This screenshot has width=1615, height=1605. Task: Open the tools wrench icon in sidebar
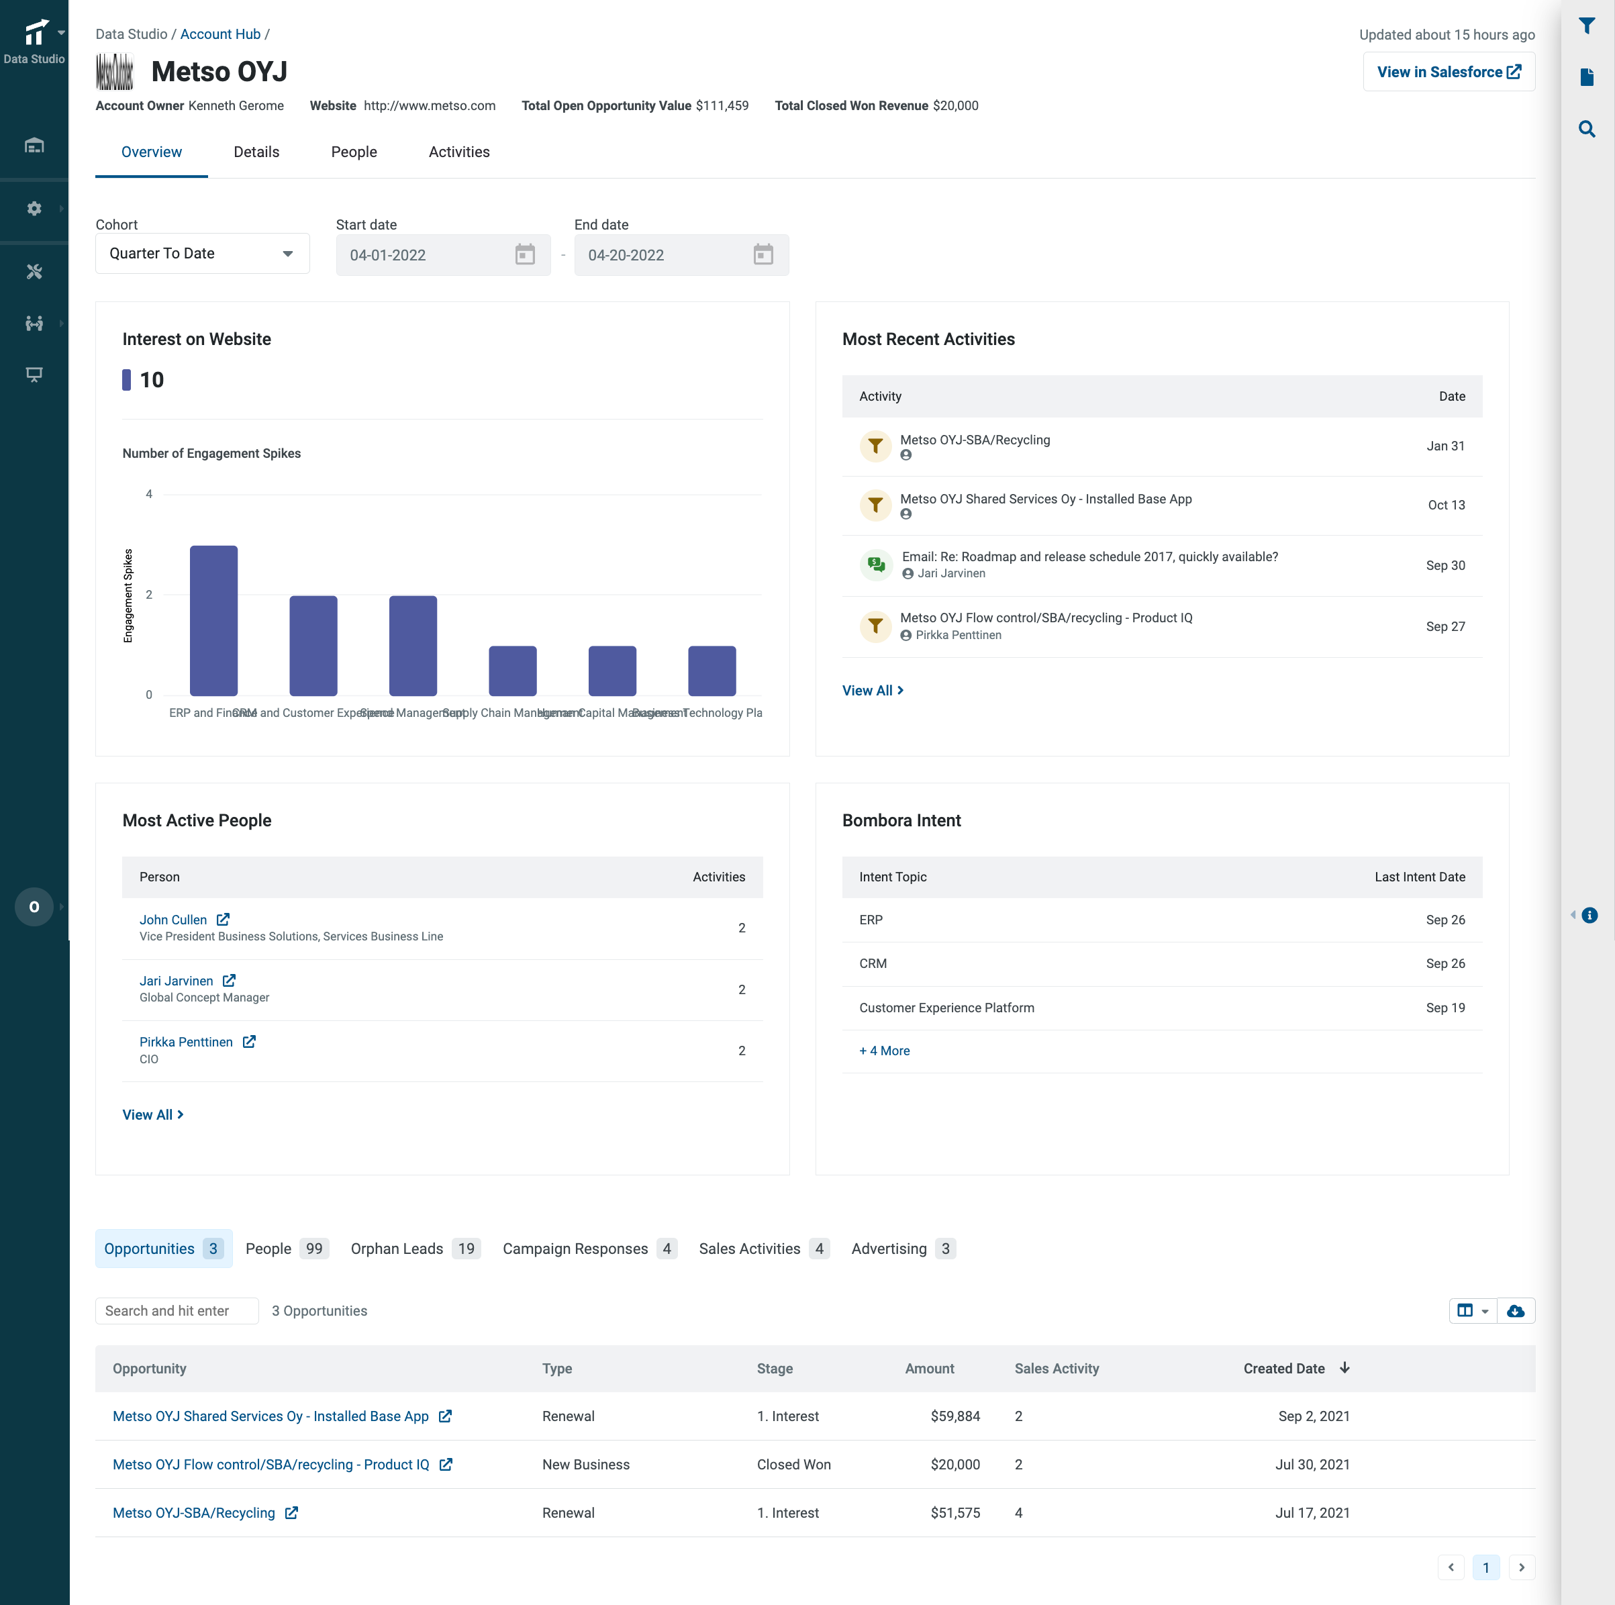pos(34,272)
